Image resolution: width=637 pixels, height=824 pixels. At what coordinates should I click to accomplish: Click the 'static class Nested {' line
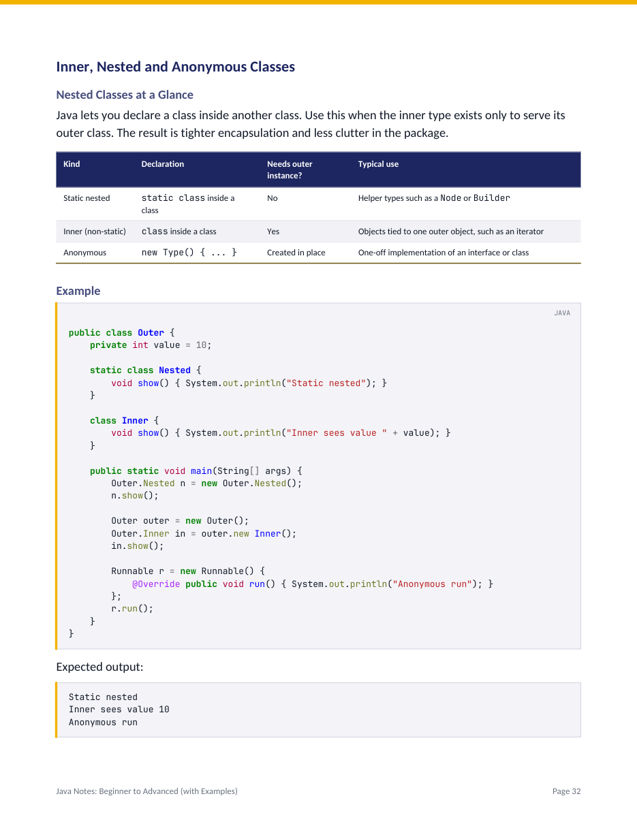click(x=146, y=370)
